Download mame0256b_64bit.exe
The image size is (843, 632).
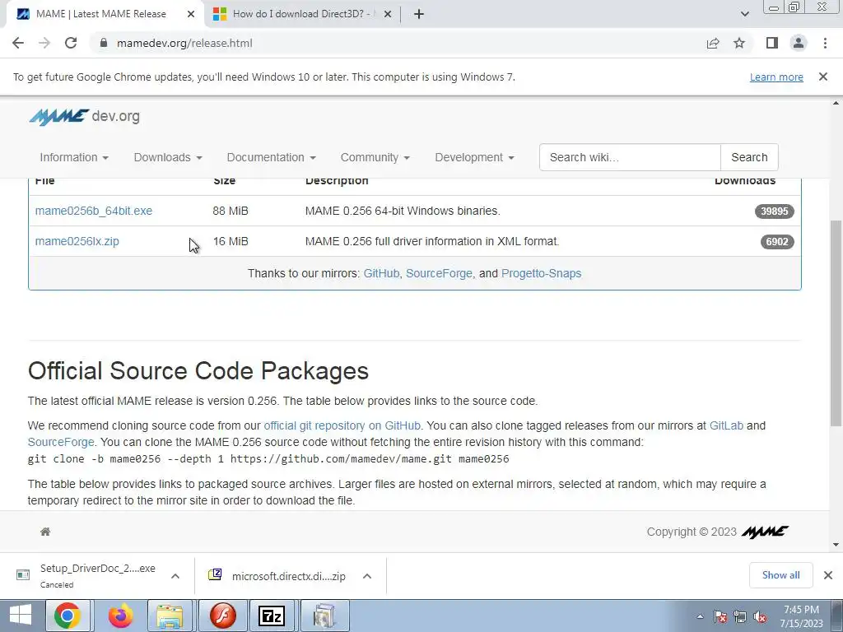(x=94, y=211)
